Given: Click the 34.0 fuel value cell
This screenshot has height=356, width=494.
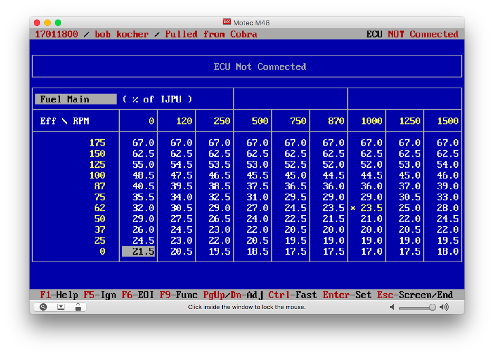Looking at the screenshot, I should [182, 197].
